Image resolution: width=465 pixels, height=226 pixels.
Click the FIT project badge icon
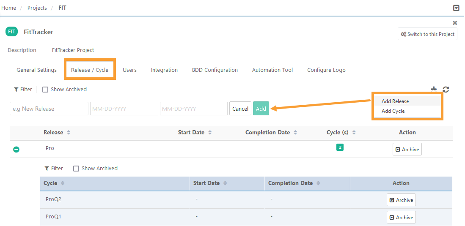click(12, 32)
